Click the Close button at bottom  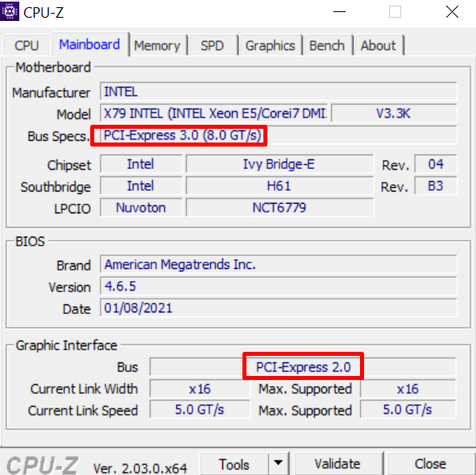tap(430, 464)
